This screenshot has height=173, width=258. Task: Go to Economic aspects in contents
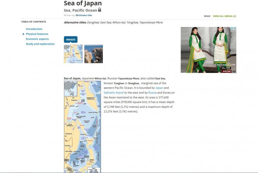[37, 39]
